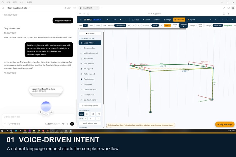Open the Agent mode
This screenshot has width=236, height=157.
(191, 20)
